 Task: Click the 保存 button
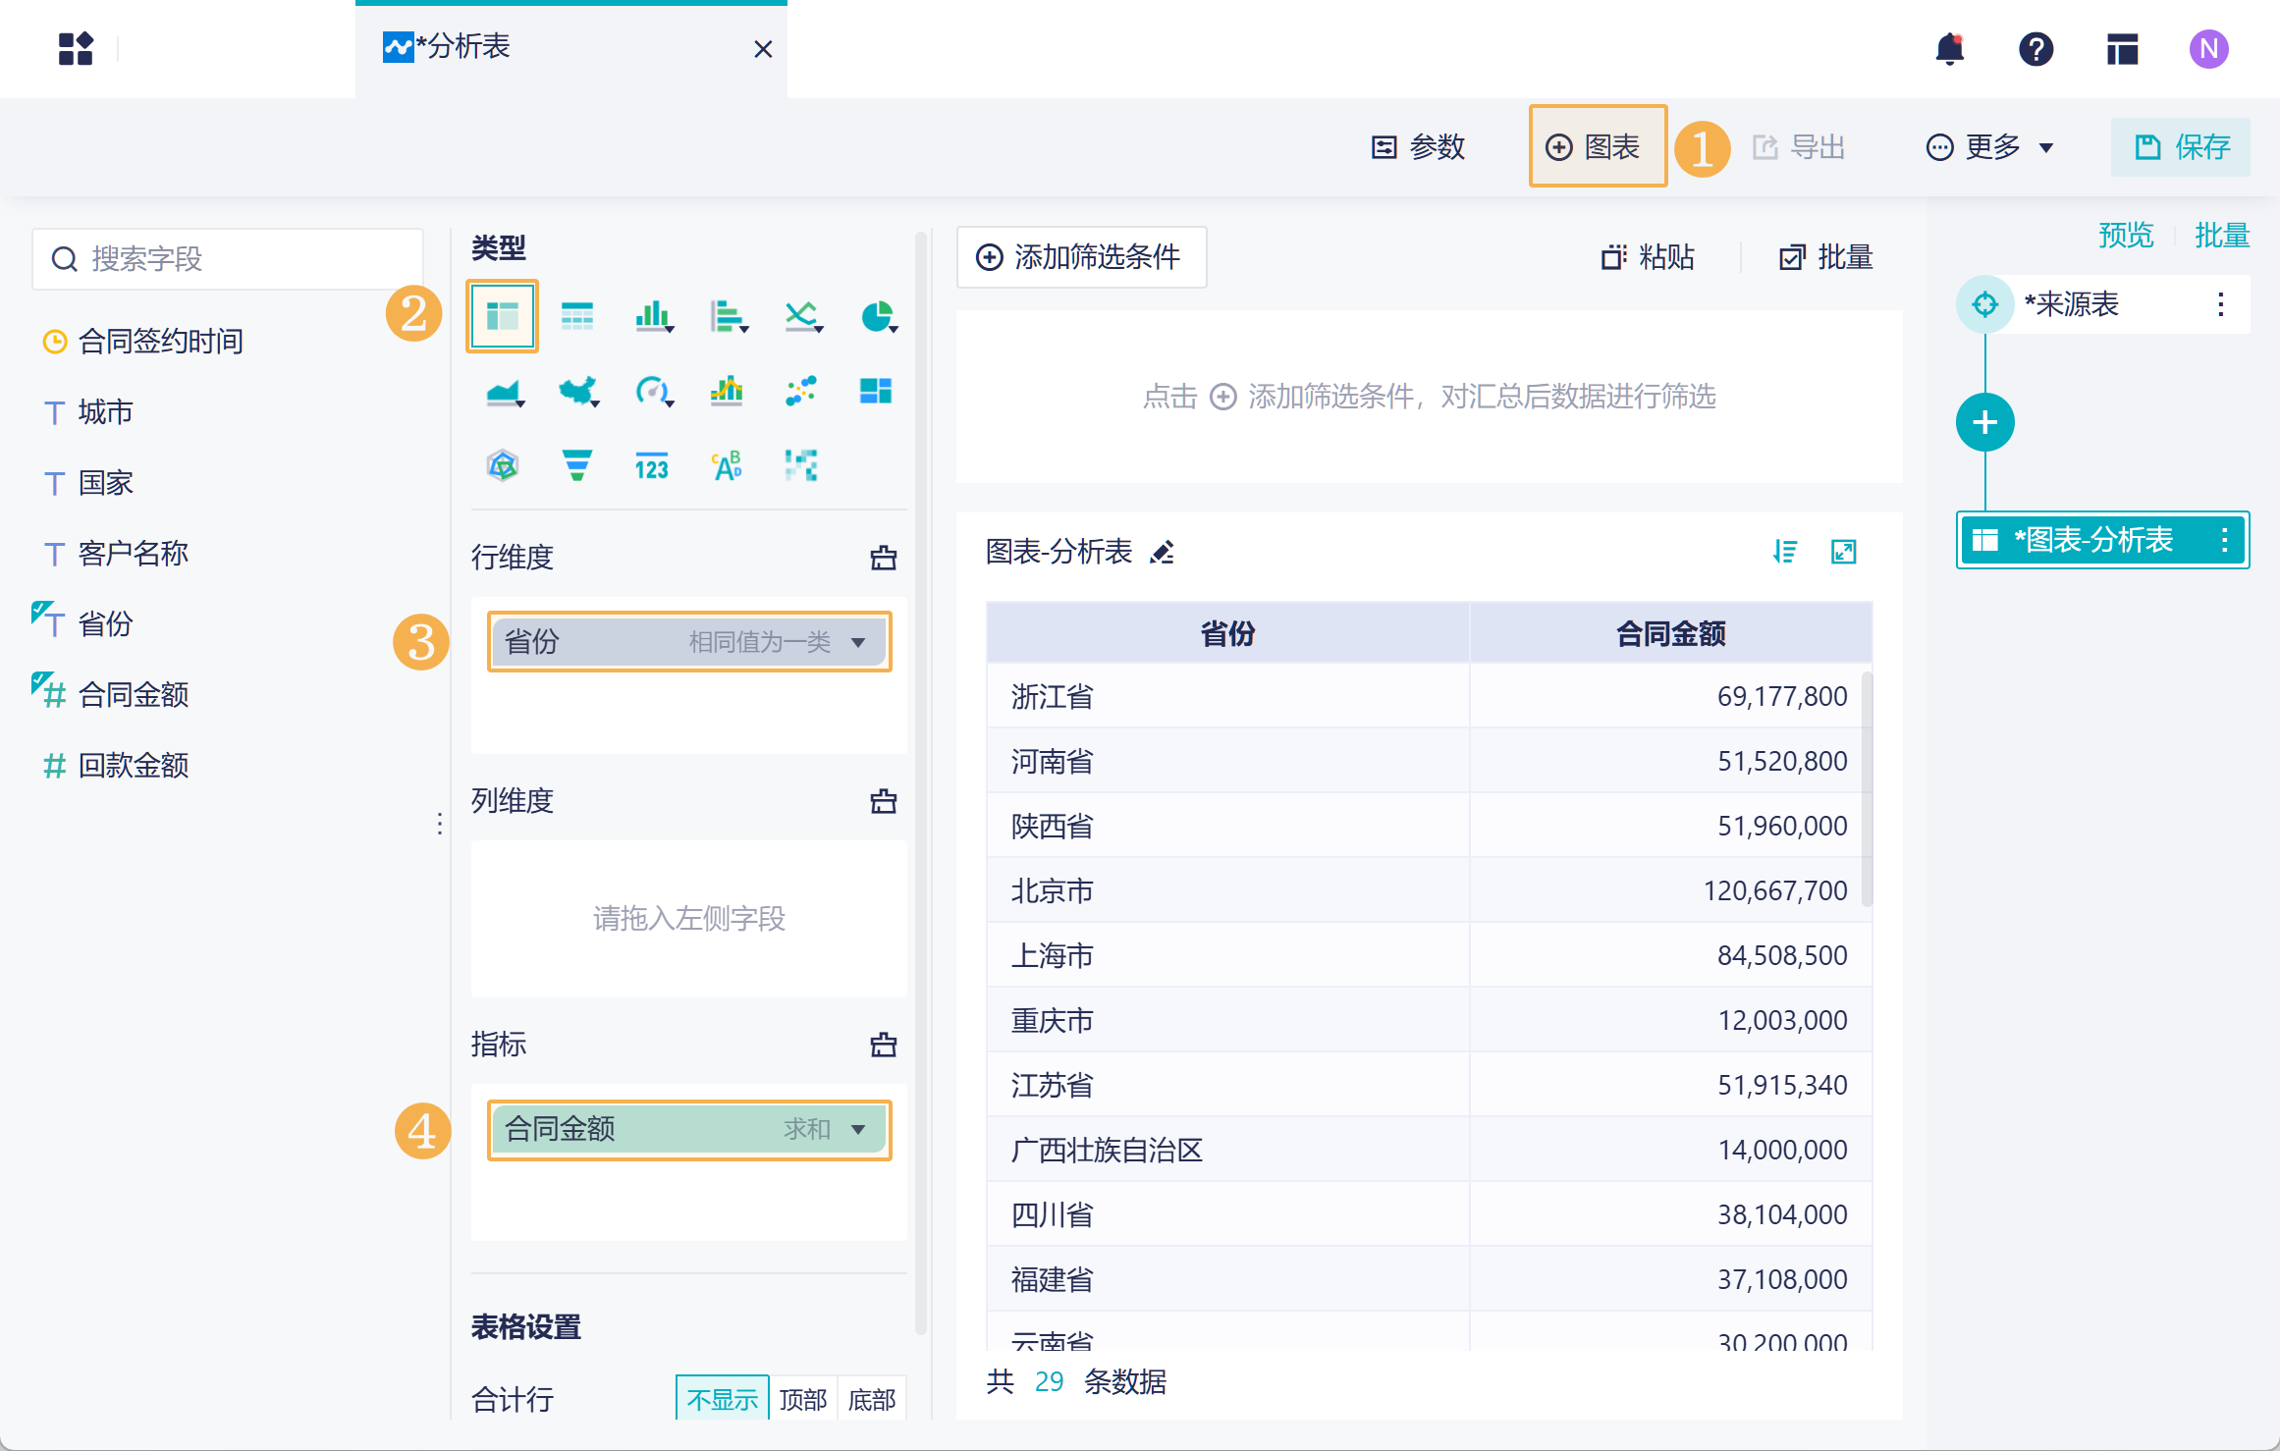click(x=2181, y=147)
